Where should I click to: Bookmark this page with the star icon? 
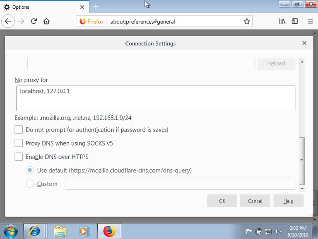pos(247,21)
